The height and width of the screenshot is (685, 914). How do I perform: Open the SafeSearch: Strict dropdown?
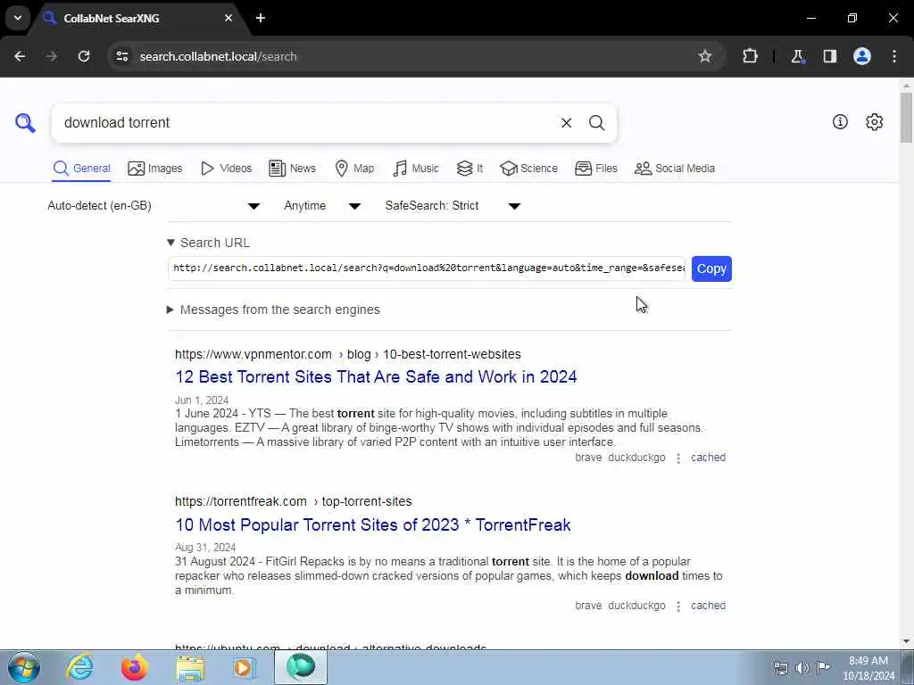pyautogui.click(x=453, y=206)
